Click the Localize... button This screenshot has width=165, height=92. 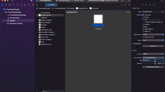pos(153,46)
